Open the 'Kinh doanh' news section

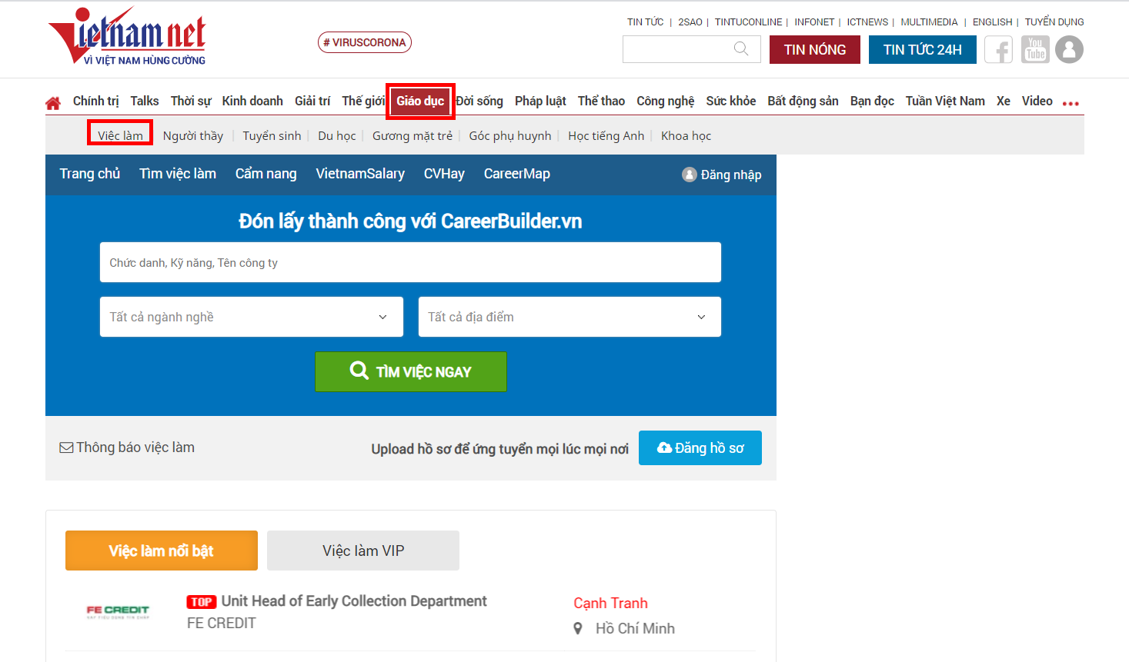[252, 101]
